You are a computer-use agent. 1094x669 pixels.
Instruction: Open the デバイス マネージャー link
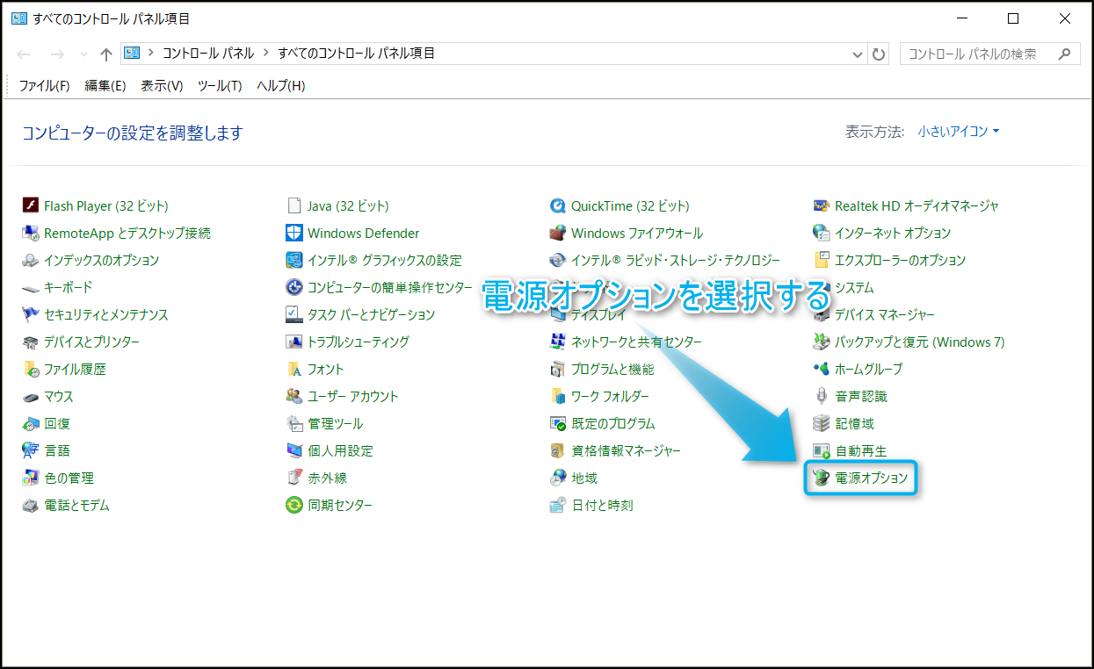click(x=884, y=315)
